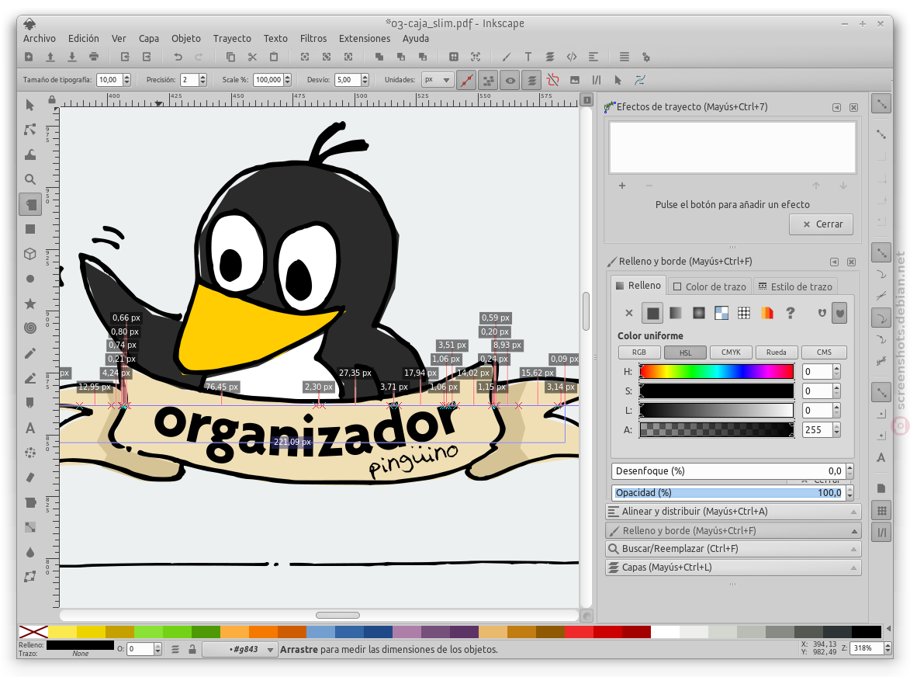The image size is (910, 677).
Task: Select the Spiral tool
Action: click(x=30, y=328)
